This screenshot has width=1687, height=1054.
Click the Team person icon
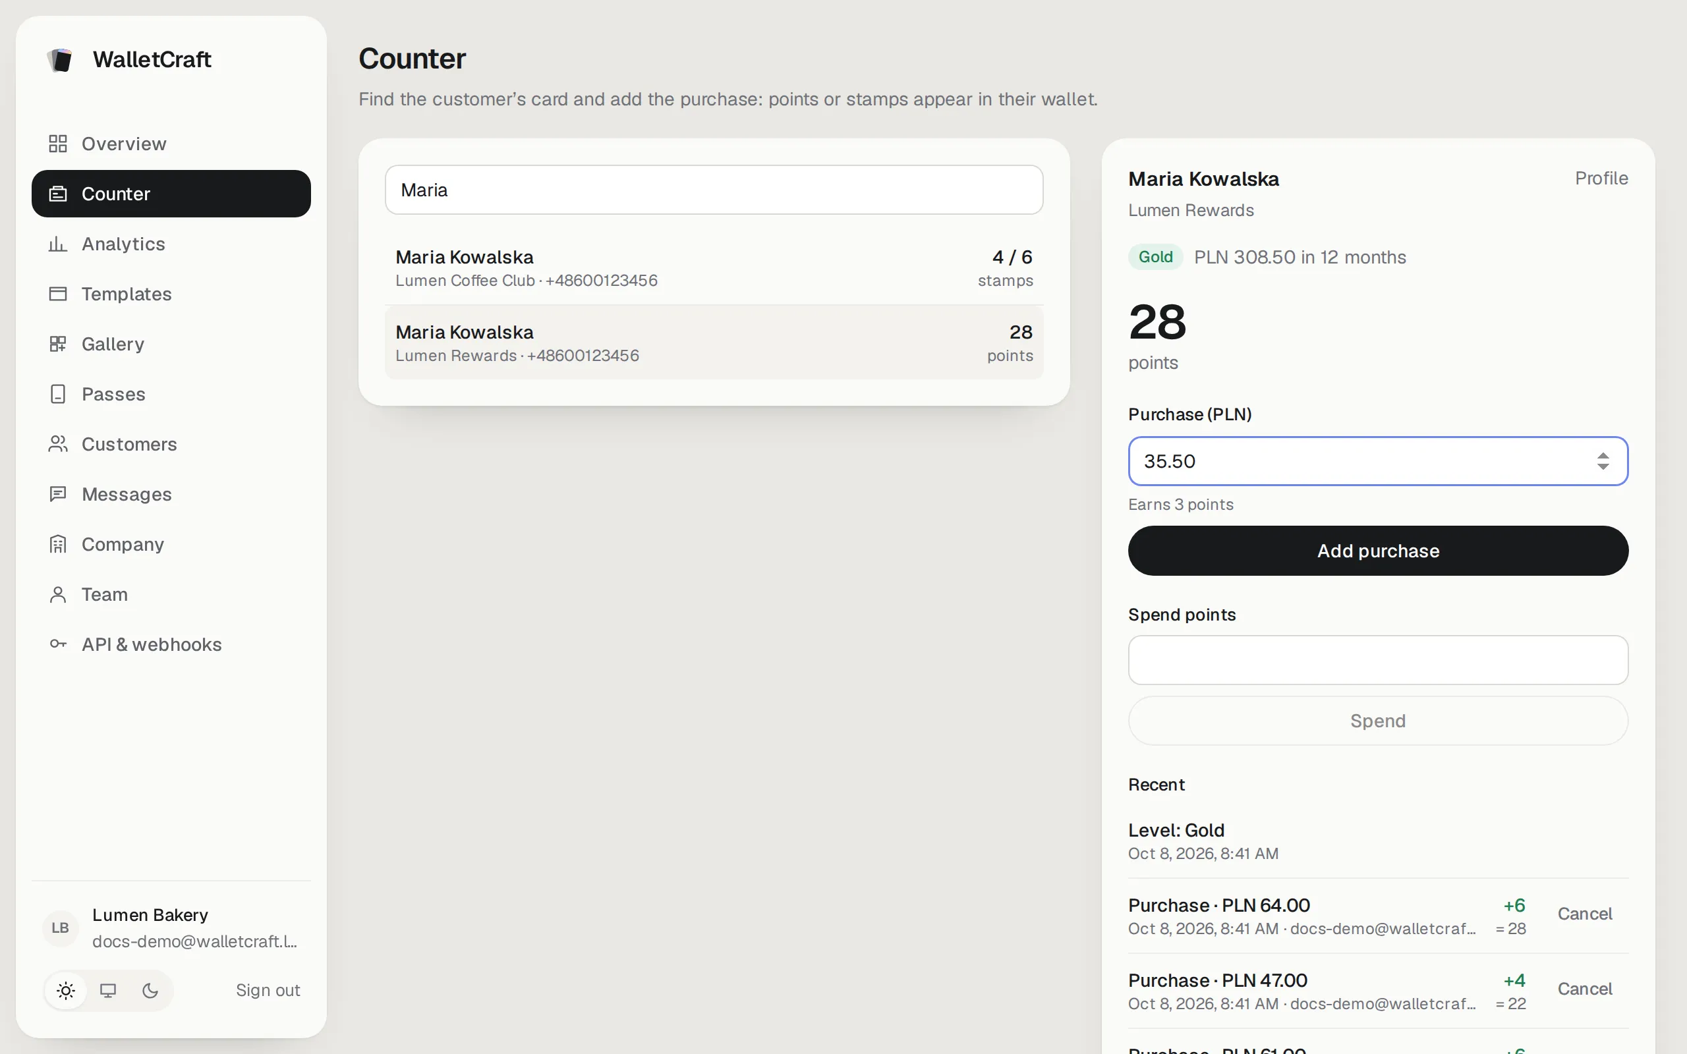(58, 595)
